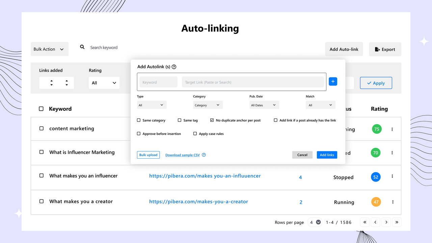432x243 pixels.
Task: Jump to the first page of results
Action: click(364, 222)
